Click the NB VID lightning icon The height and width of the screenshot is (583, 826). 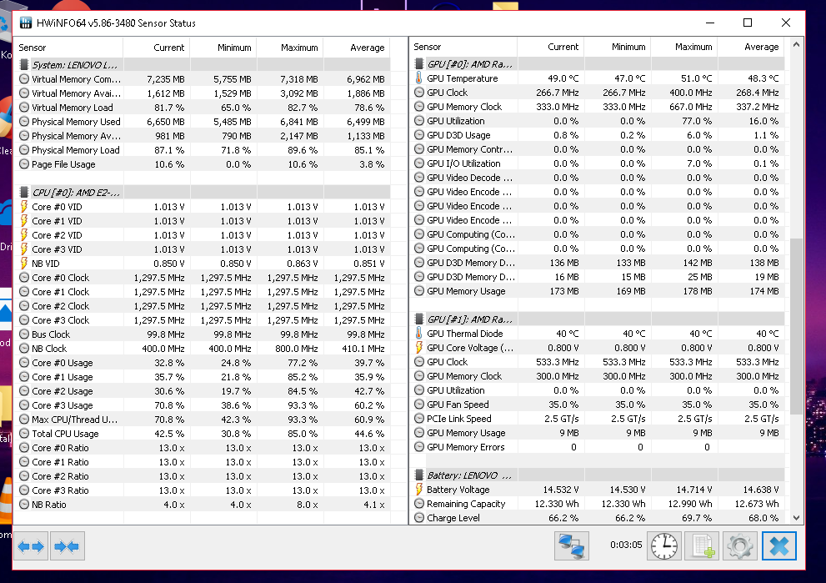pos(23,263)
